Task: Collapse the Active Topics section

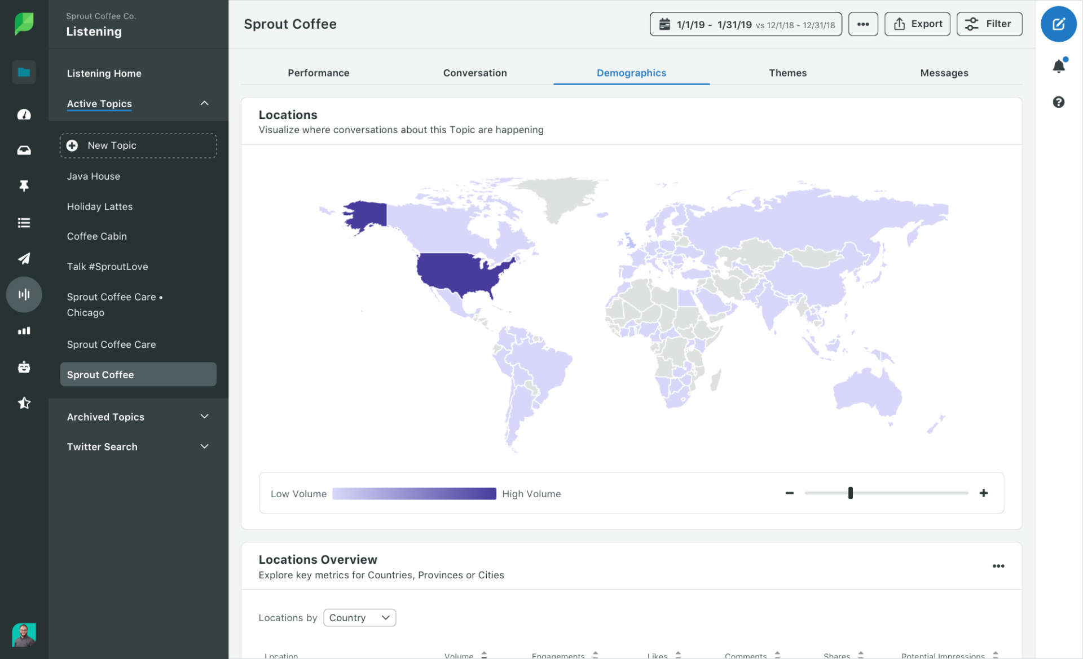Action: tap(204, 103)
